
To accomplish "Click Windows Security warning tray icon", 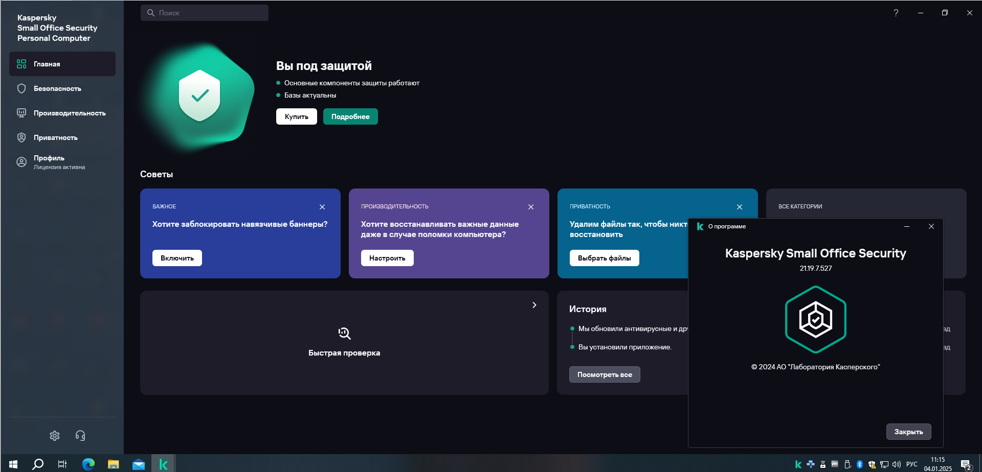I will click(872, 464).
